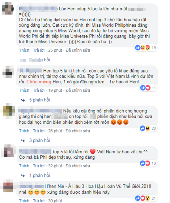Open the "32 phút" timestamp link

(55, 166)
